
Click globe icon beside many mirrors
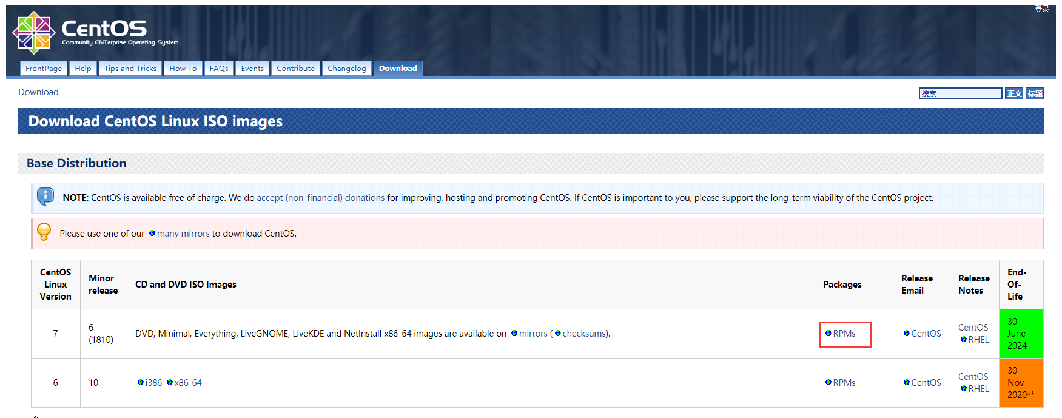(152, 233)
